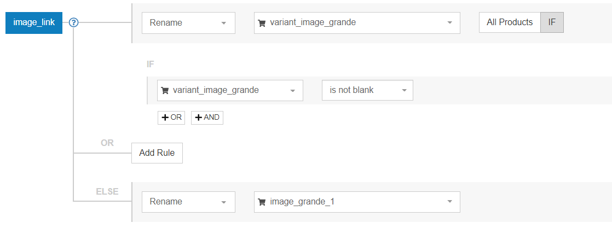This screenshot has width=612, height=234.
Task: Click arrow on top variant_image_grande dropdown
Action: pos(449,23)
